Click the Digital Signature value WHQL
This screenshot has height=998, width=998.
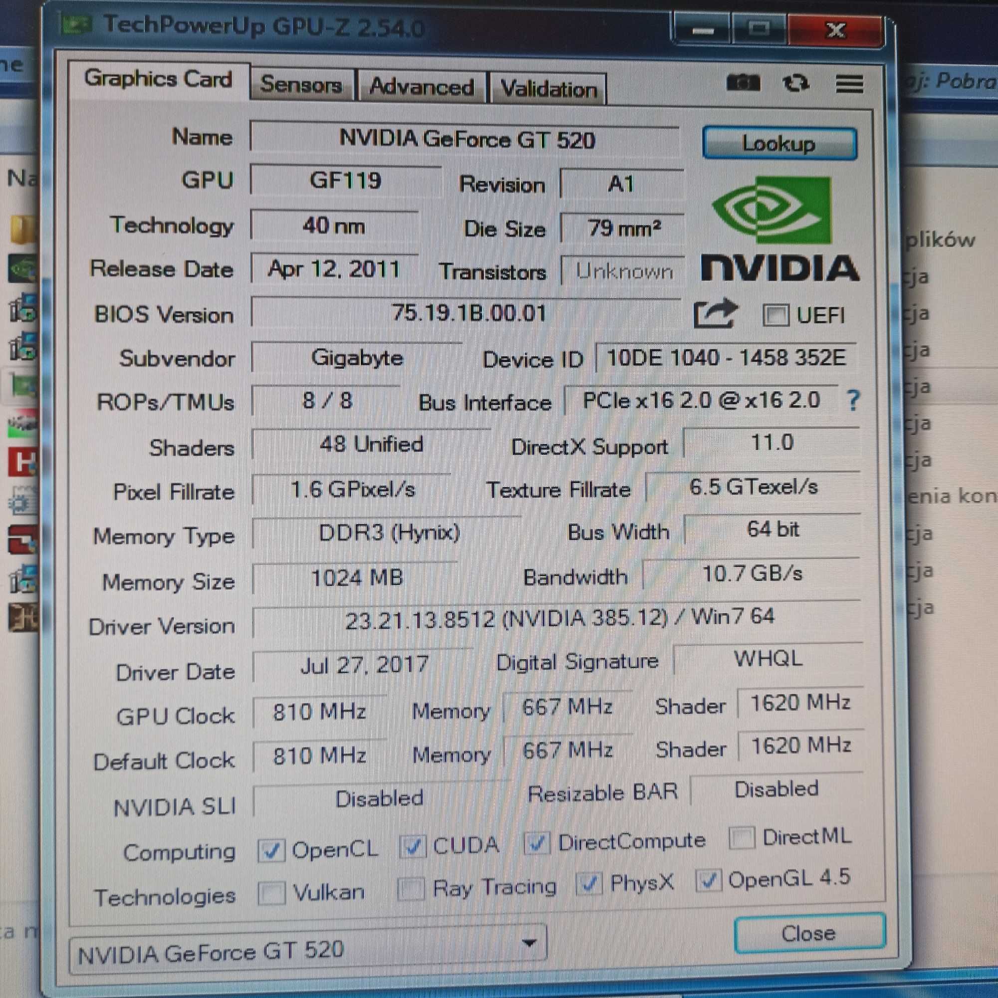click(768, 659)
